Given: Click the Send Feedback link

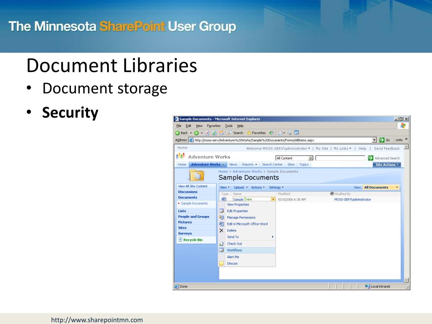Looking at the screenshot, I should click(x=387, y=148).
